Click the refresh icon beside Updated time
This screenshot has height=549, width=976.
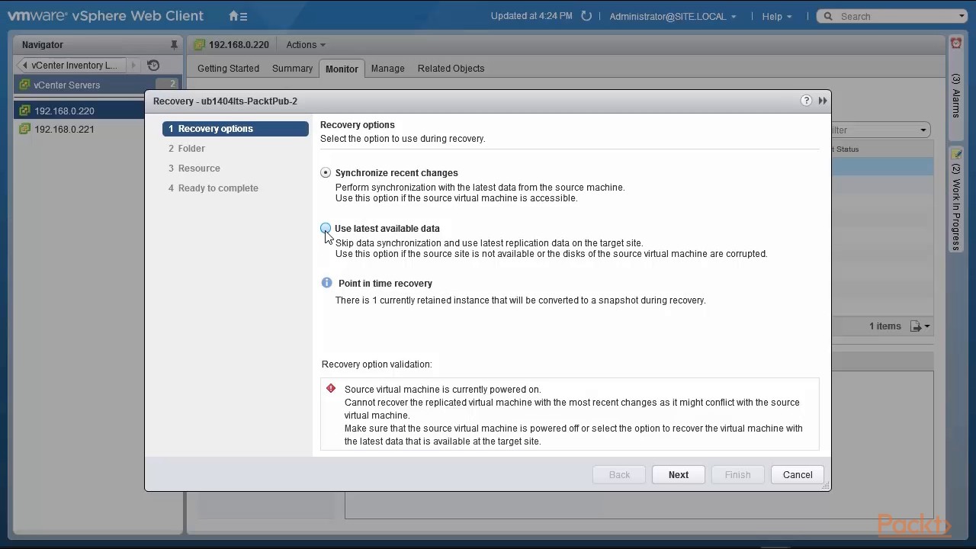pyautogui.click(x=586, y=16)
